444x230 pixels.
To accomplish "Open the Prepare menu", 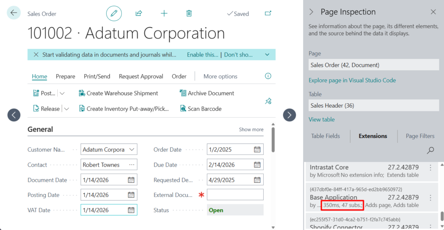I will tap(65, 76).
